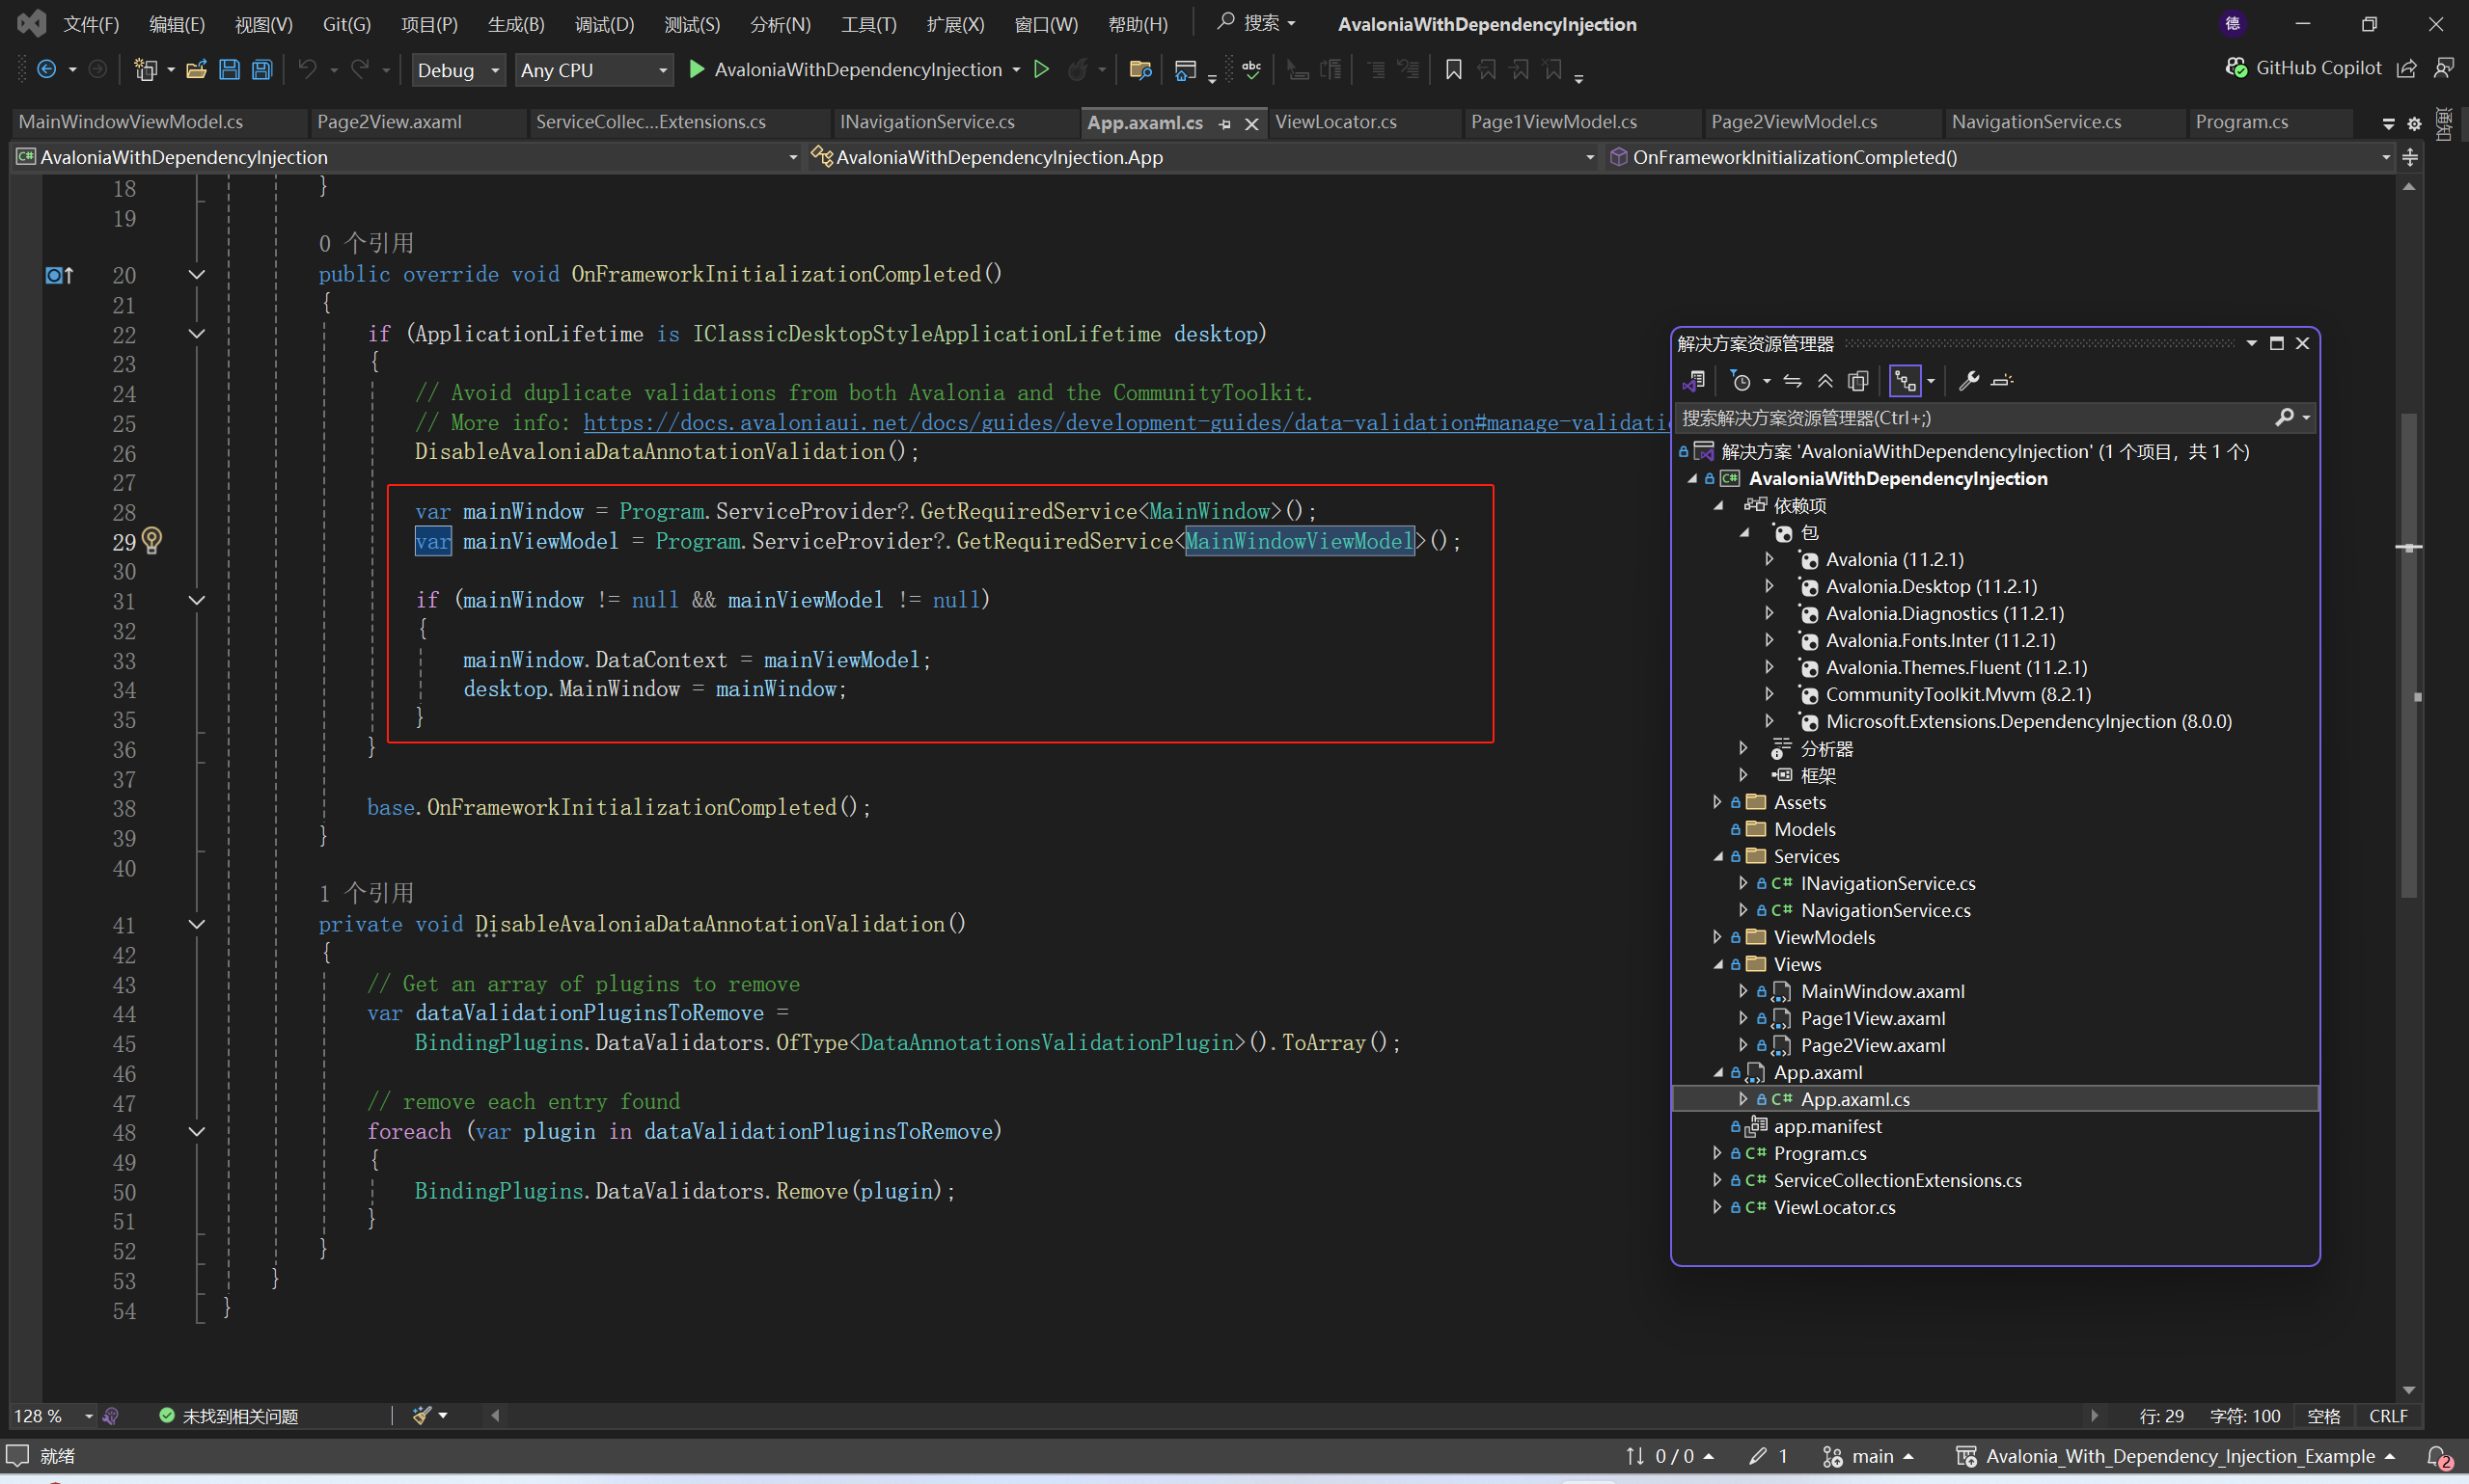This screenshot has height=1484, width=2469.
Task: Click the New Project toolbar icon
Action: [146, 69]
